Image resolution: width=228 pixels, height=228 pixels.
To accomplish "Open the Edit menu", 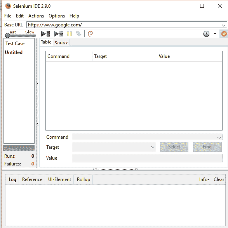I will click(20, 16).
